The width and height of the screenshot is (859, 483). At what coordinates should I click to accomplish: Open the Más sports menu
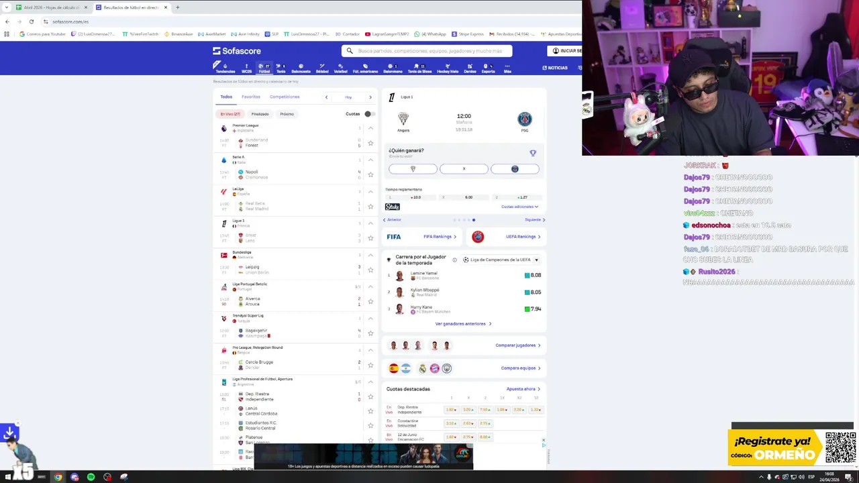pyautogui.click(x=507, y=68)
